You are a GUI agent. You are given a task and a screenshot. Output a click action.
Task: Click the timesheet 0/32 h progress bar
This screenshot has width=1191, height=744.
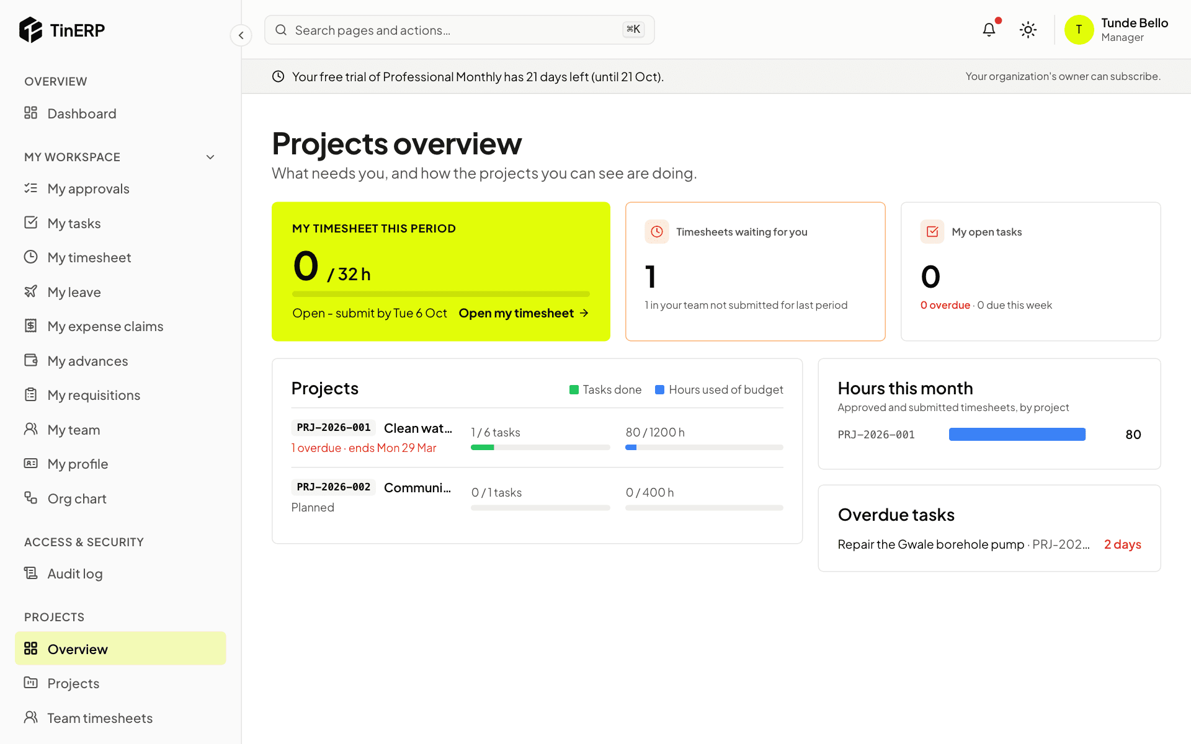(x=440, y=294)
